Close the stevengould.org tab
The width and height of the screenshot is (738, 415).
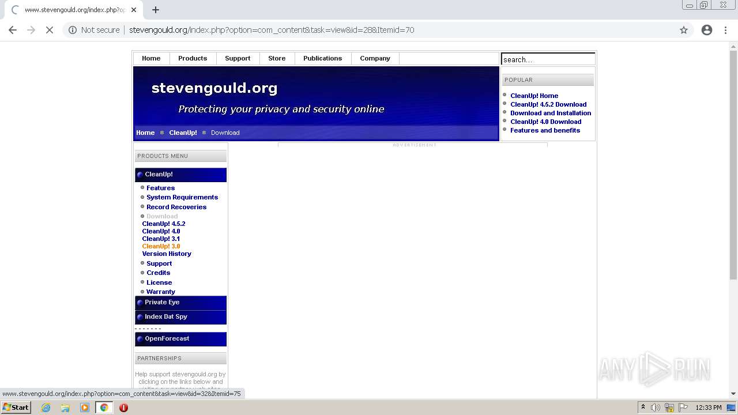tap(134, 10)
